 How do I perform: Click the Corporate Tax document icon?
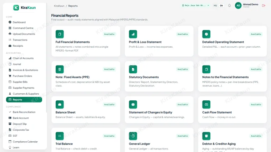(x=10, y=130)
